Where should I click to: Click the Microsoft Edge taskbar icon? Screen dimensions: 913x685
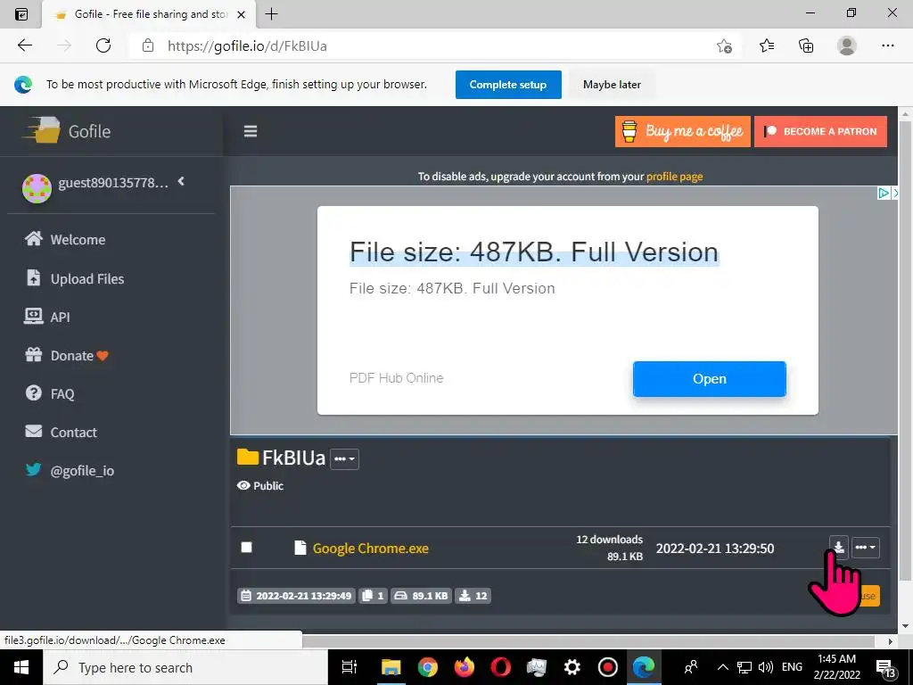(644, 667)
